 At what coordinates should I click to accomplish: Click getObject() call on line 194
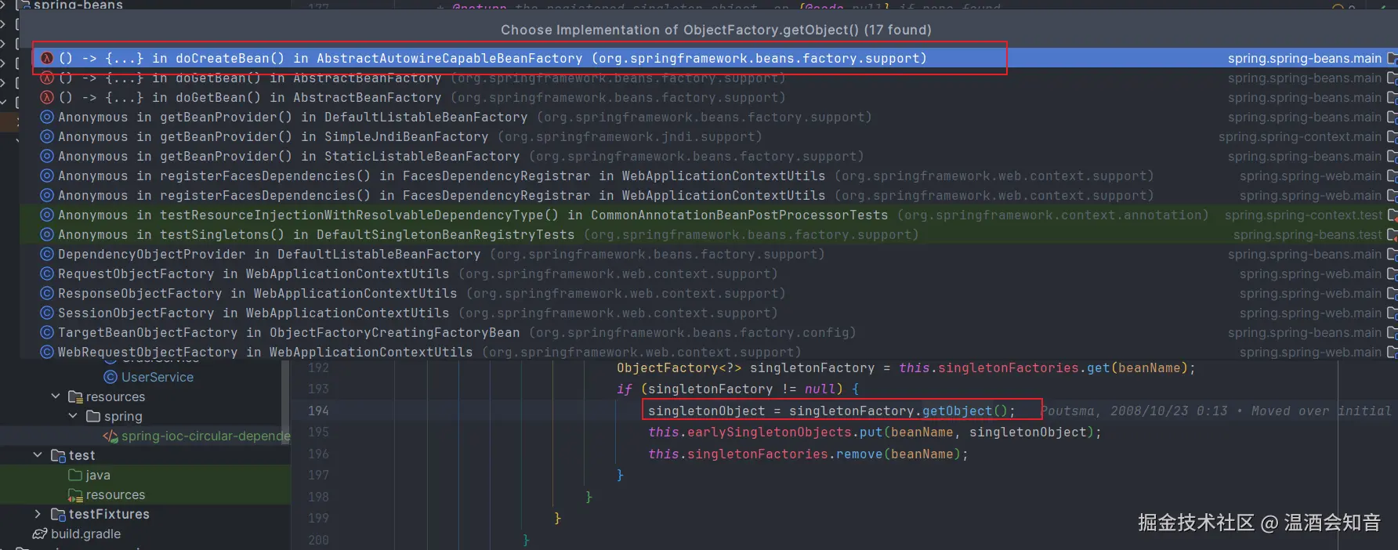pos(967,411)
